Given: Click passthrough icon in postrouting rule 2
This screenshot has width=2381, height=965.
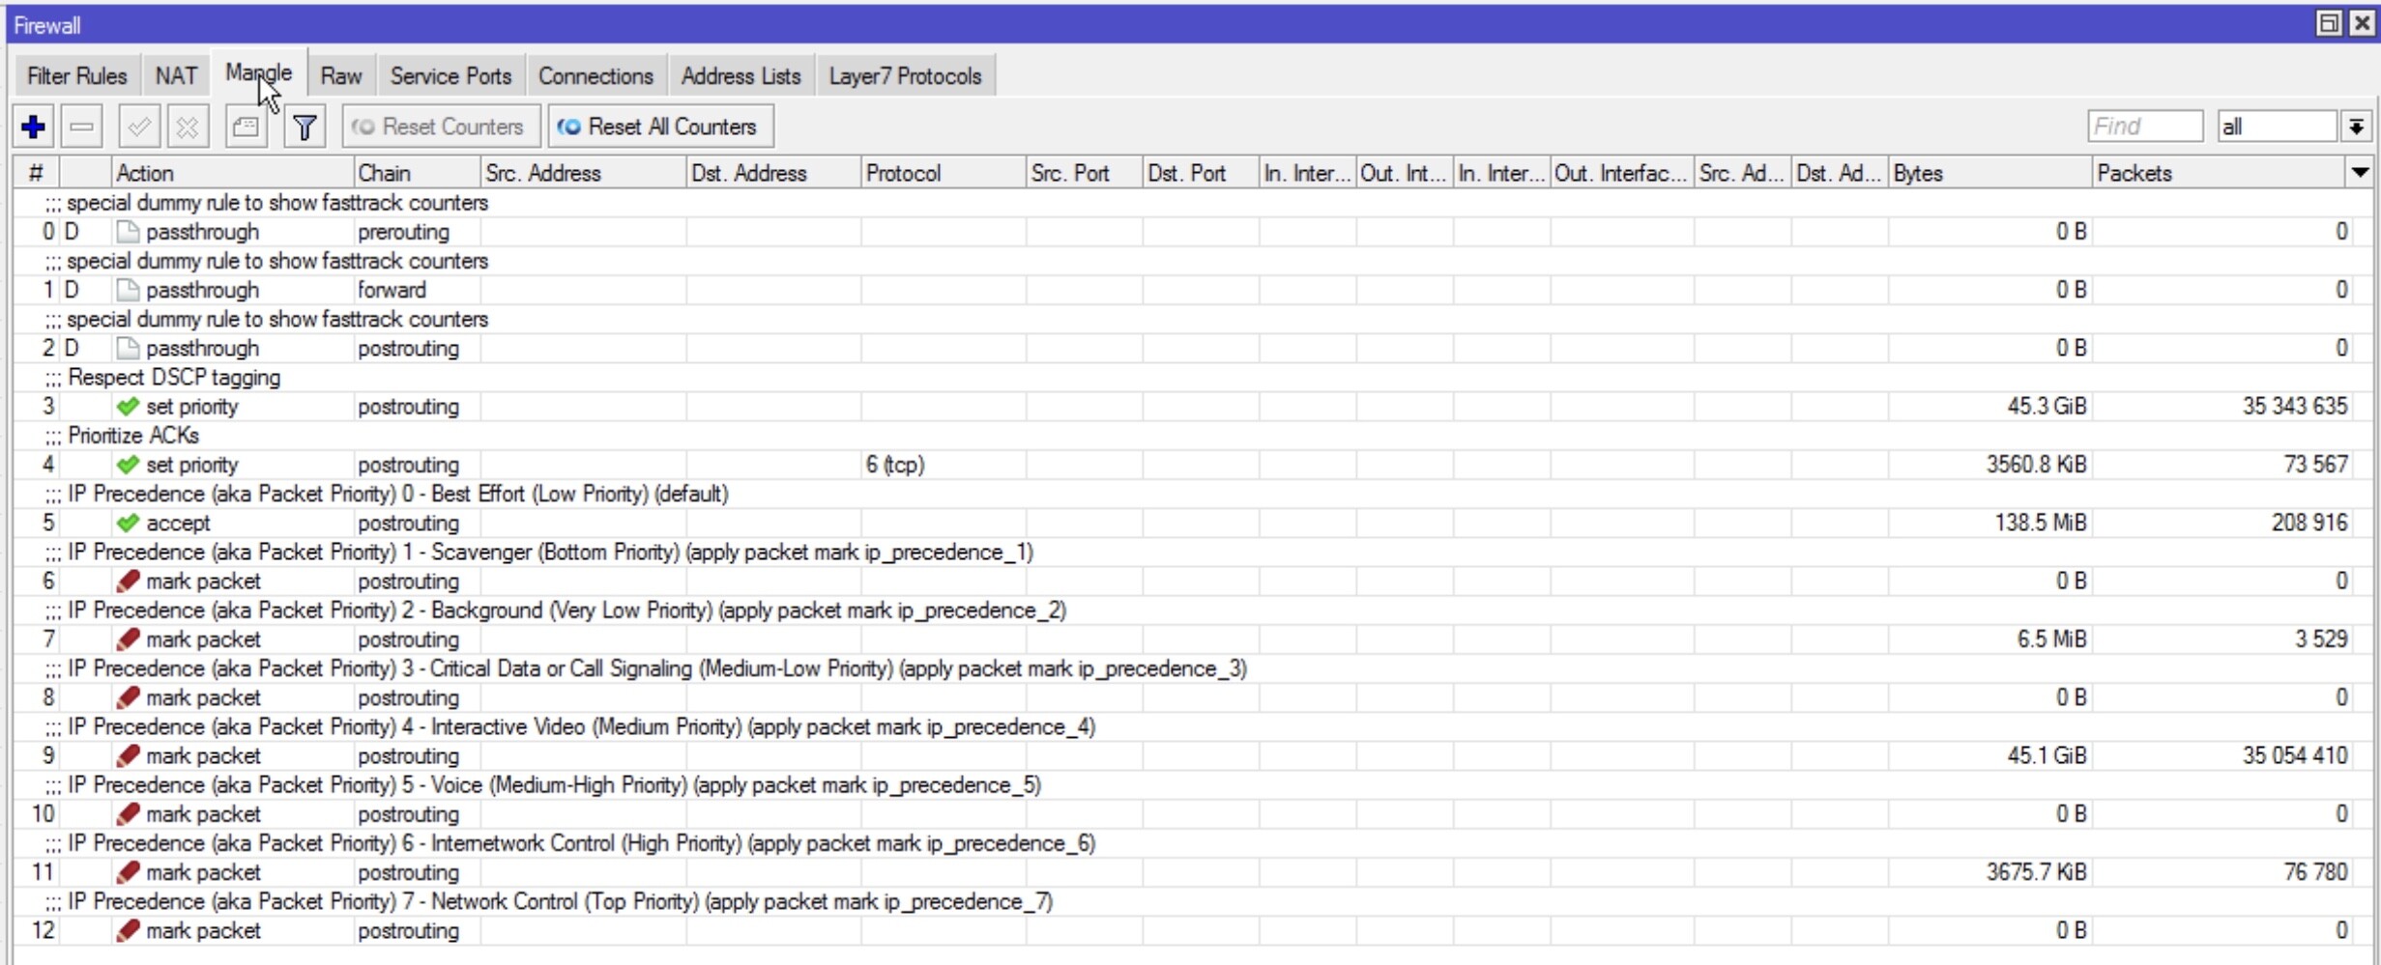Looking at the screenshot, I should (127, 348).
